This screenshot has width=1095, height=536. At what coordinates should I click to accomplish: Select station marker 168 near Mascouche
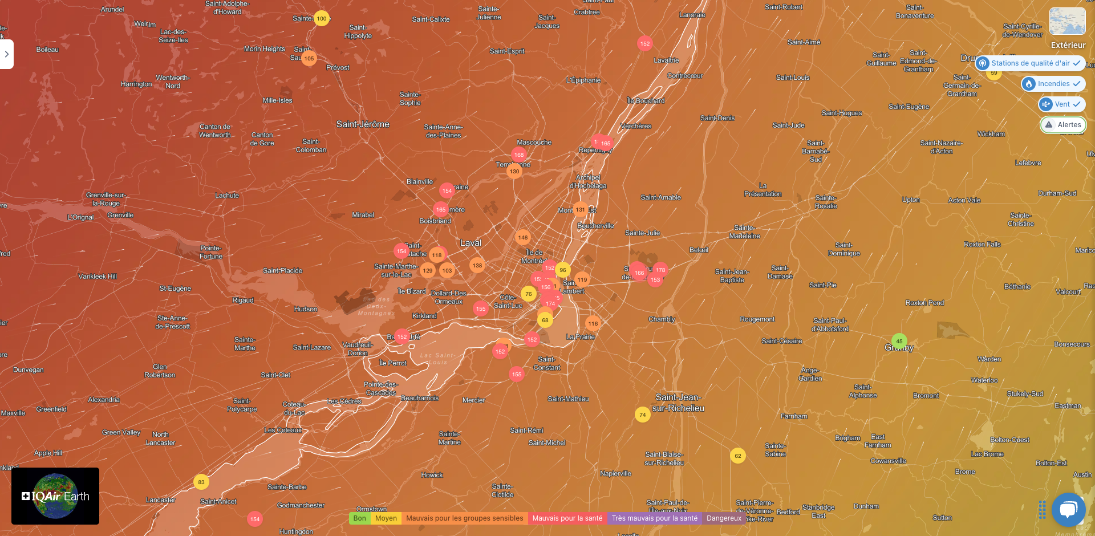[519, 155]
